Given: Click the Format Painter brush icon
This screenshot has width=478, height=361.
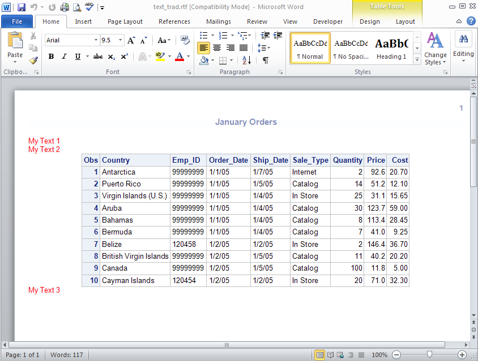Looking at the screenshot, I should click(x=33, y=60).
